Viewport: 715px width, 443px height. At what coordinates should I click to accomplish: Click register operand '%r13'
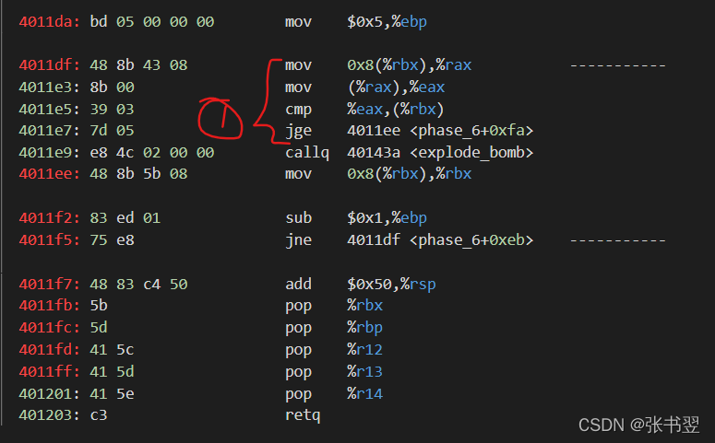tap(364, 371)
